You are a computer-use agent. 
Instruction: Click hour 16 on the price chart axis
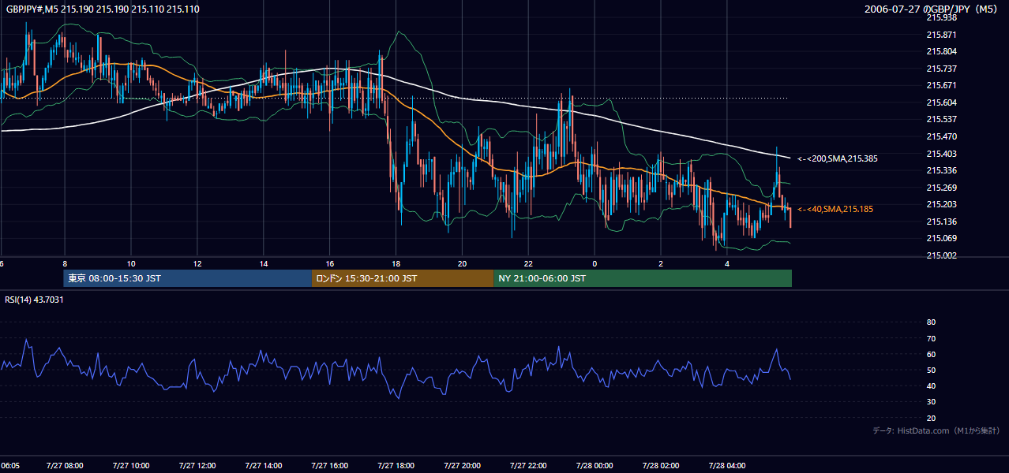pyautogui.click(x=329, y=264)
